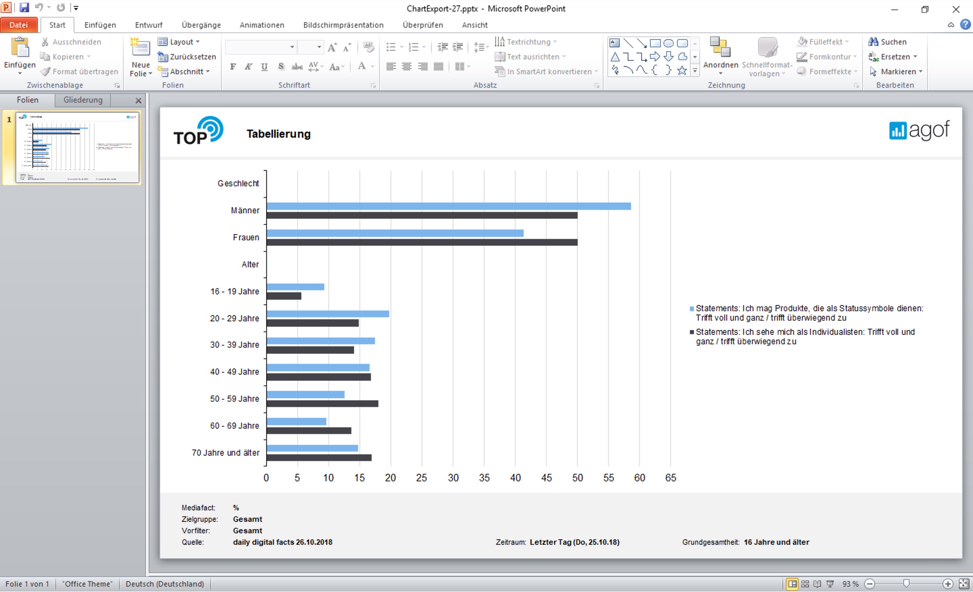Close the slides pane with X

pos(138,101)
